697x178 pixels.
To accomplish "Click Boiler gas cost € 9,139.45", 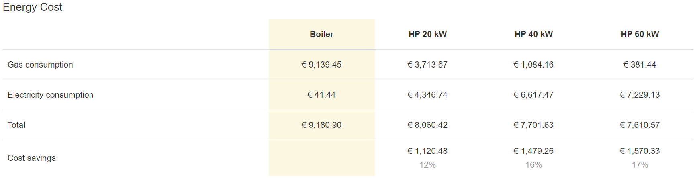I will [x=321, y=65].
